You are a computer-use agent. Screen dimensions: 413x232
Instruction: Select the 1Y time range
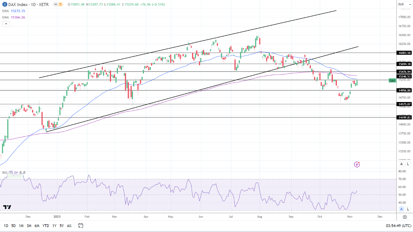pyautogui.click(x=54, y=226)
